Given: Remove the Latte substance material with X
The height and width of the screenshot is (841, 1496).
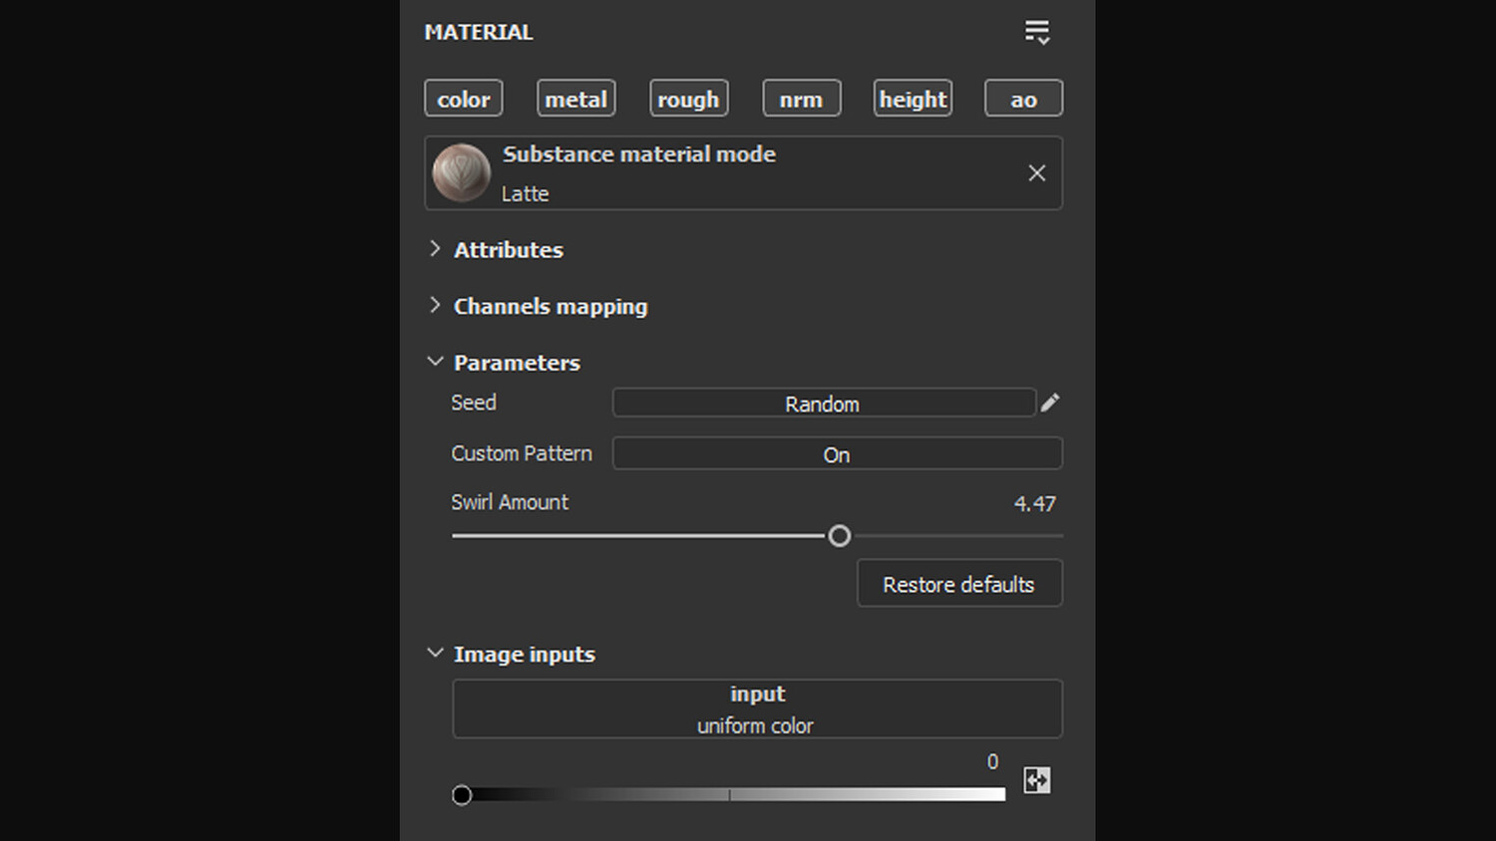Looking at the screenshot, I should [1037, 173].
